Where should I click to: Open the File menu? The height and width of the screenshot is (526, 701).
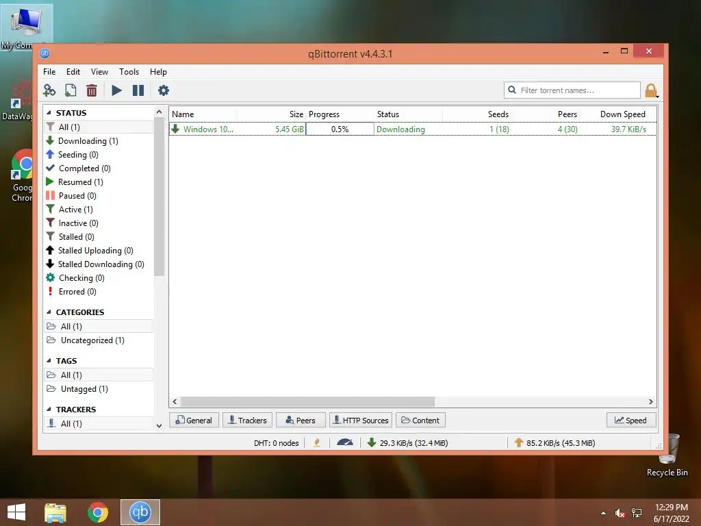pyautogui.click(x=49, y=71)
